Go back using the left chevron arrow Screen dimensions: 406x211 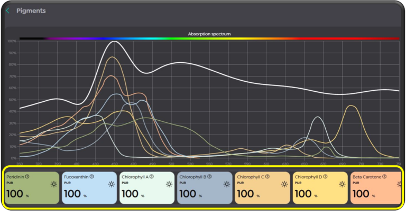click(x=7, y=11)
